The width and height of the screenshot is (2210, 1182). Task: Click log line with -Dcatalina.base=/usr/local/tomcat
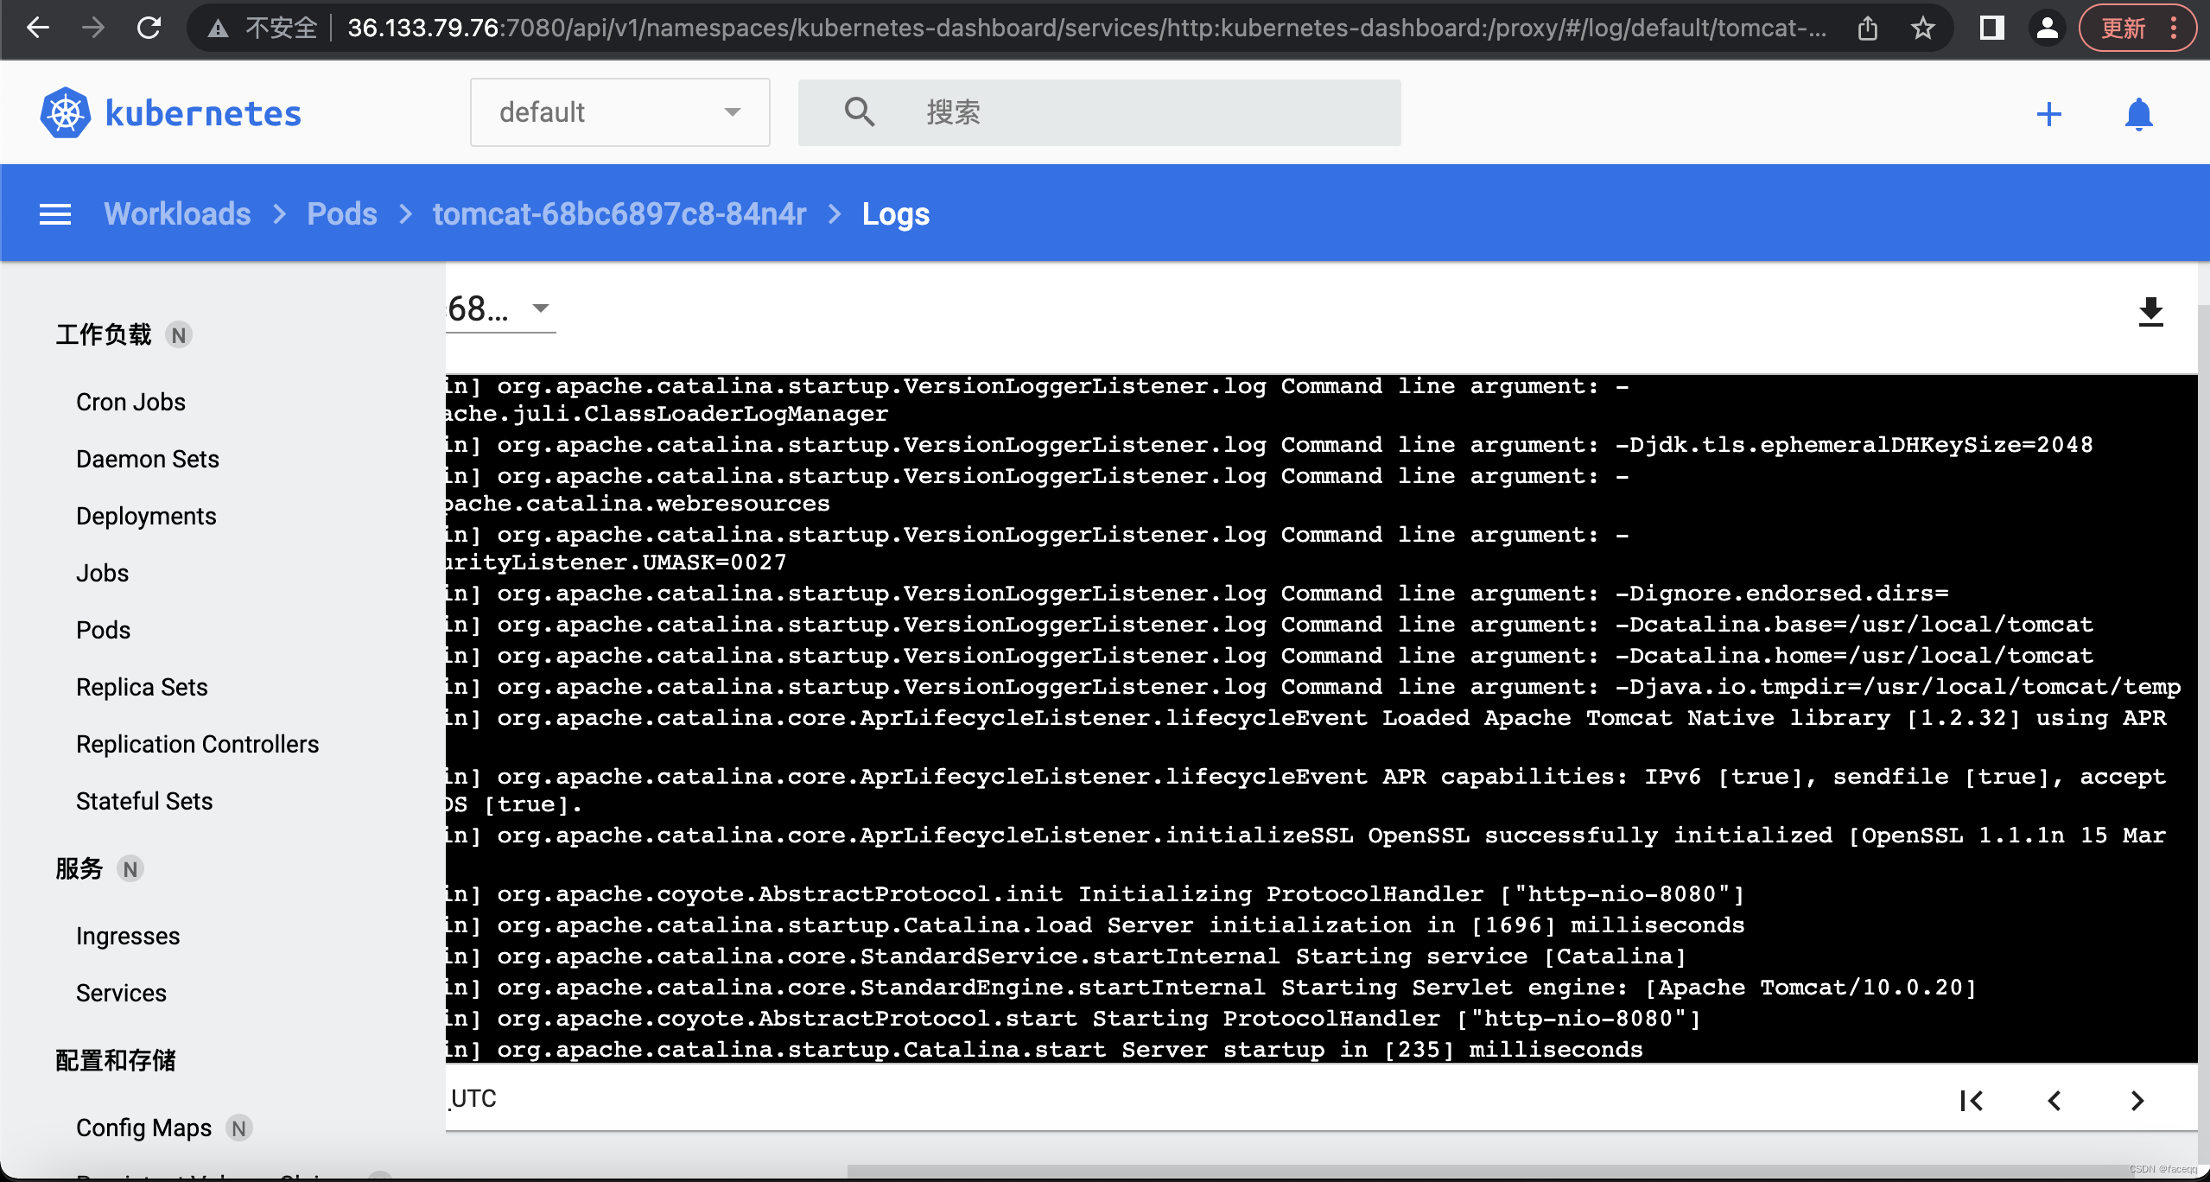pyautogui.click(x=1270, y=625)
